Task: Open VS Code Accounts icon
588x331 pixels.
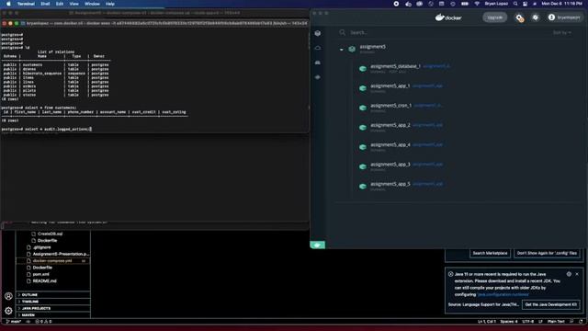Action: point(8,296)
